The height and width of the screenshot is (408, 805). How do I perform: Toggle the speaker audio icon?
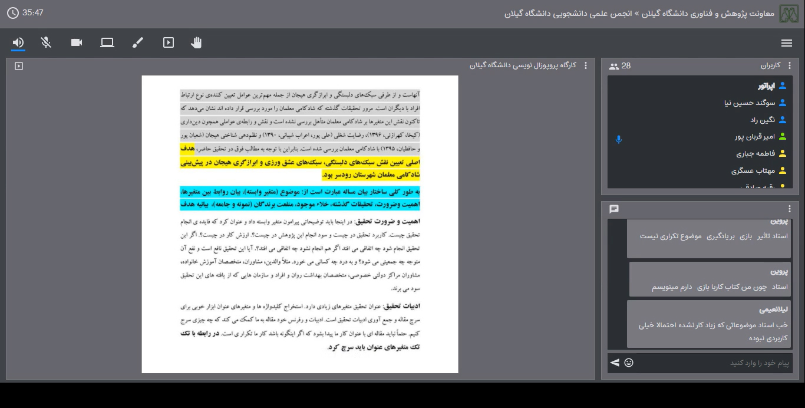pyautogui.click(x=18, y=42)
